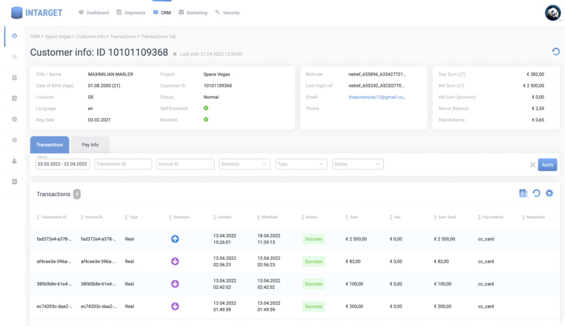
Task: Click the Apply button
Action: 547,164
